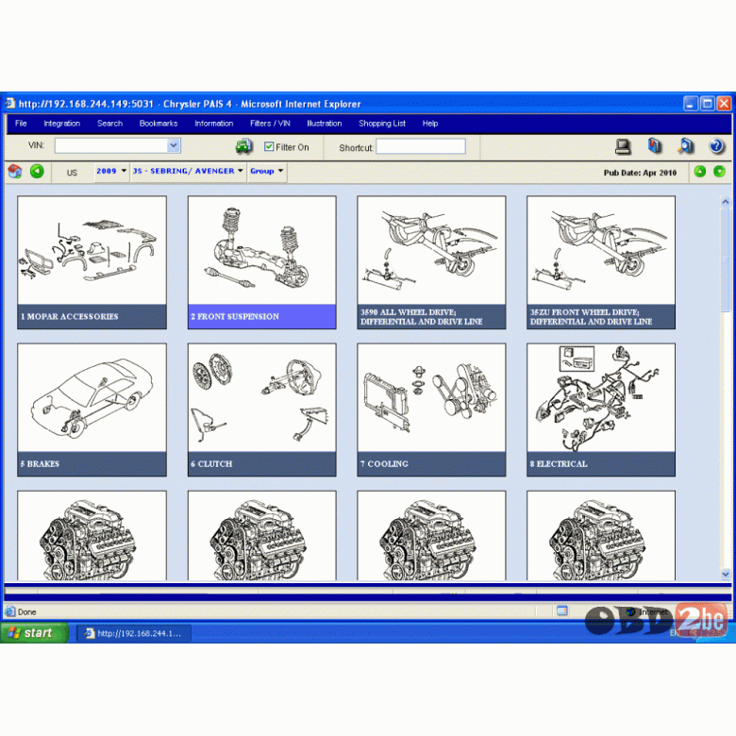736x736 pixels.
Task: Click the scrollbar down arrow
Action: 726,574
